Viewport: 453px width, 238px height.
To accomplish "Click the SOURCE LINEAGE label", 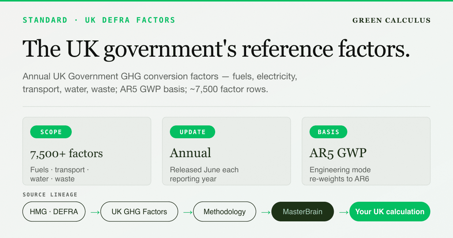I will (x=50, y=195).
